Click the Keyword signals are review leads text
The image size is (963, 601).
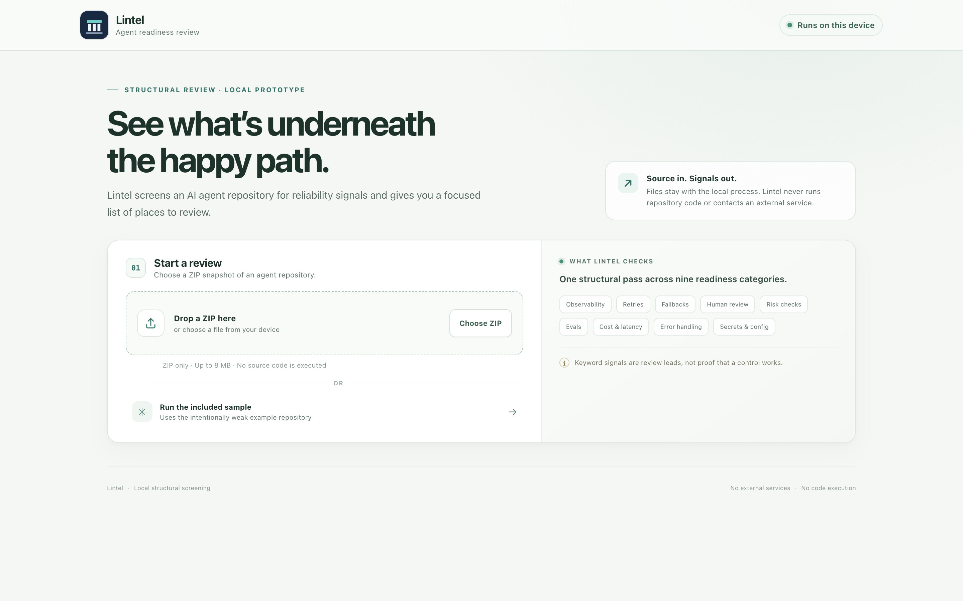tap(678, 363)
